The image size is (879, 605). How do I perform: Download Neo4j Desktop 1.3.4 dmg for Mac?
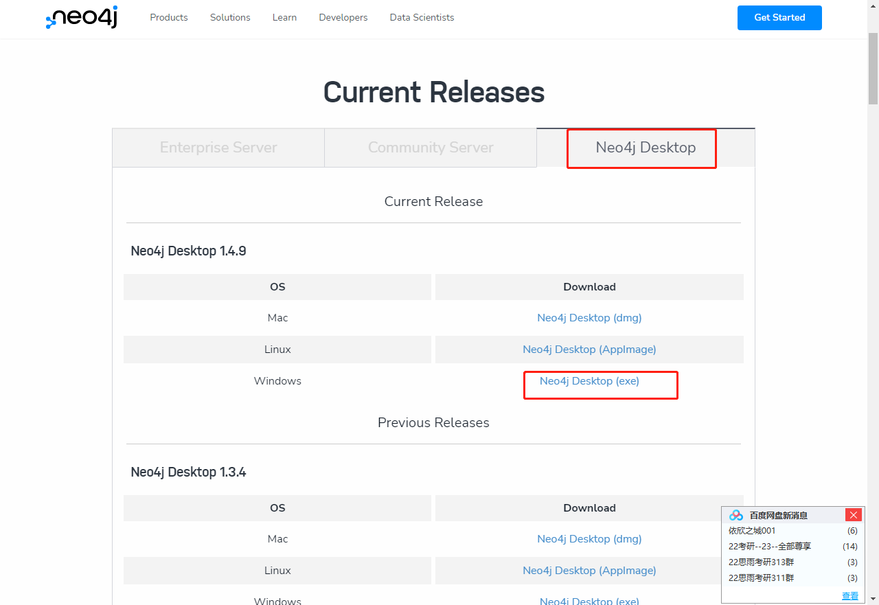click(x=589, y=539)
